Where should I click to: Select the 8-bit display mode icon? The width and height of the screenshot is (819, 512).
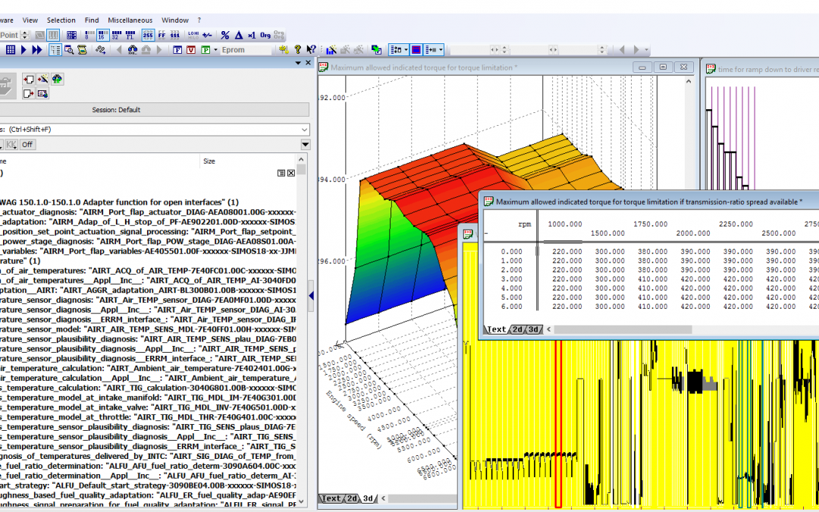point(89,35)
